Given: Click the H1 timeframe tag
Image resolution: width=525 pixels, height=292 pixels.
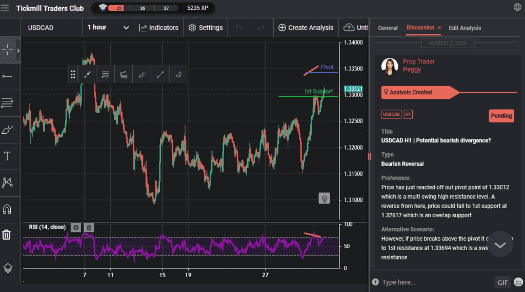Looking at the screenshot, I should 408,114.
